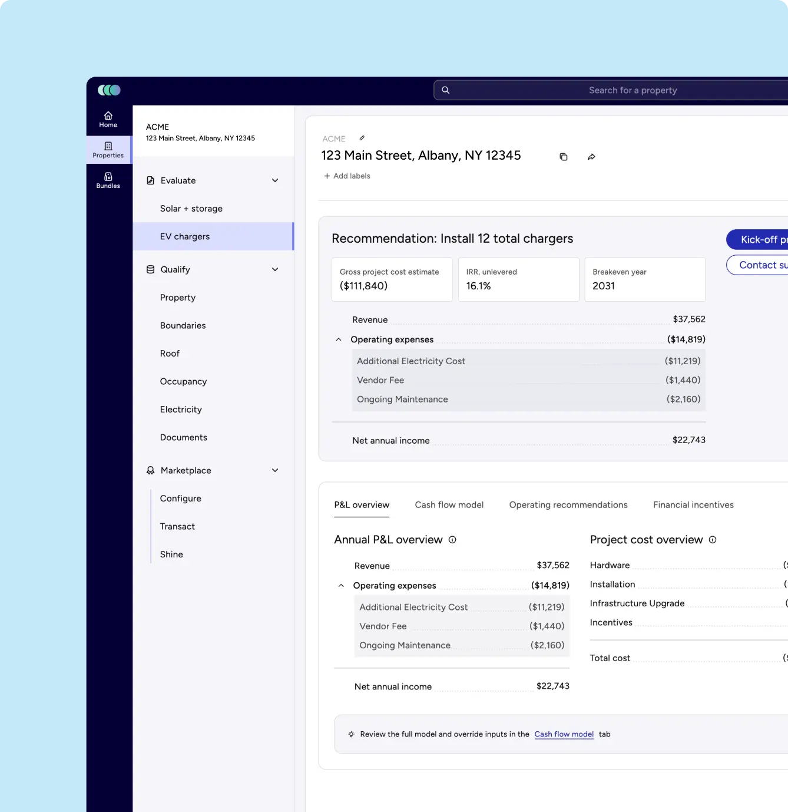Collapse the Qualify section chevron

pos(275,269)
